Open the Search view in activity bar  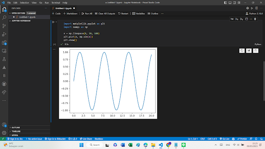click(x=4, y=17)
